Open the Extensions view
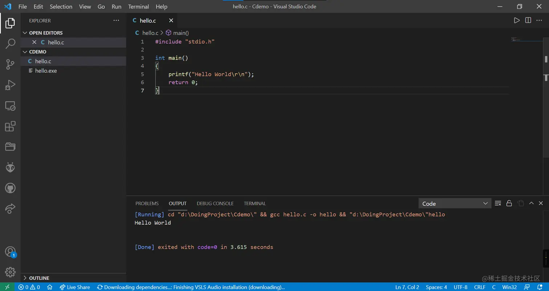Image resolution: width=549 pixels, height=291 pixels. 10,126
